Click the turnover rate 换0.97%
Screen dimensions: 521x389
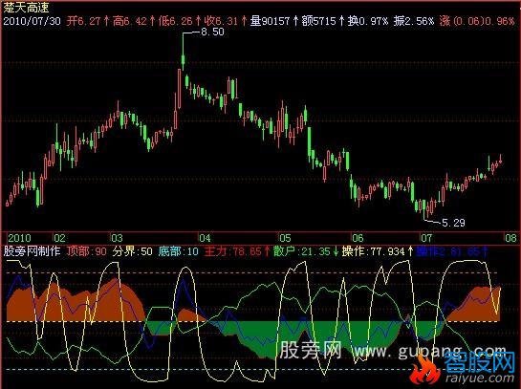coord(368,21)
